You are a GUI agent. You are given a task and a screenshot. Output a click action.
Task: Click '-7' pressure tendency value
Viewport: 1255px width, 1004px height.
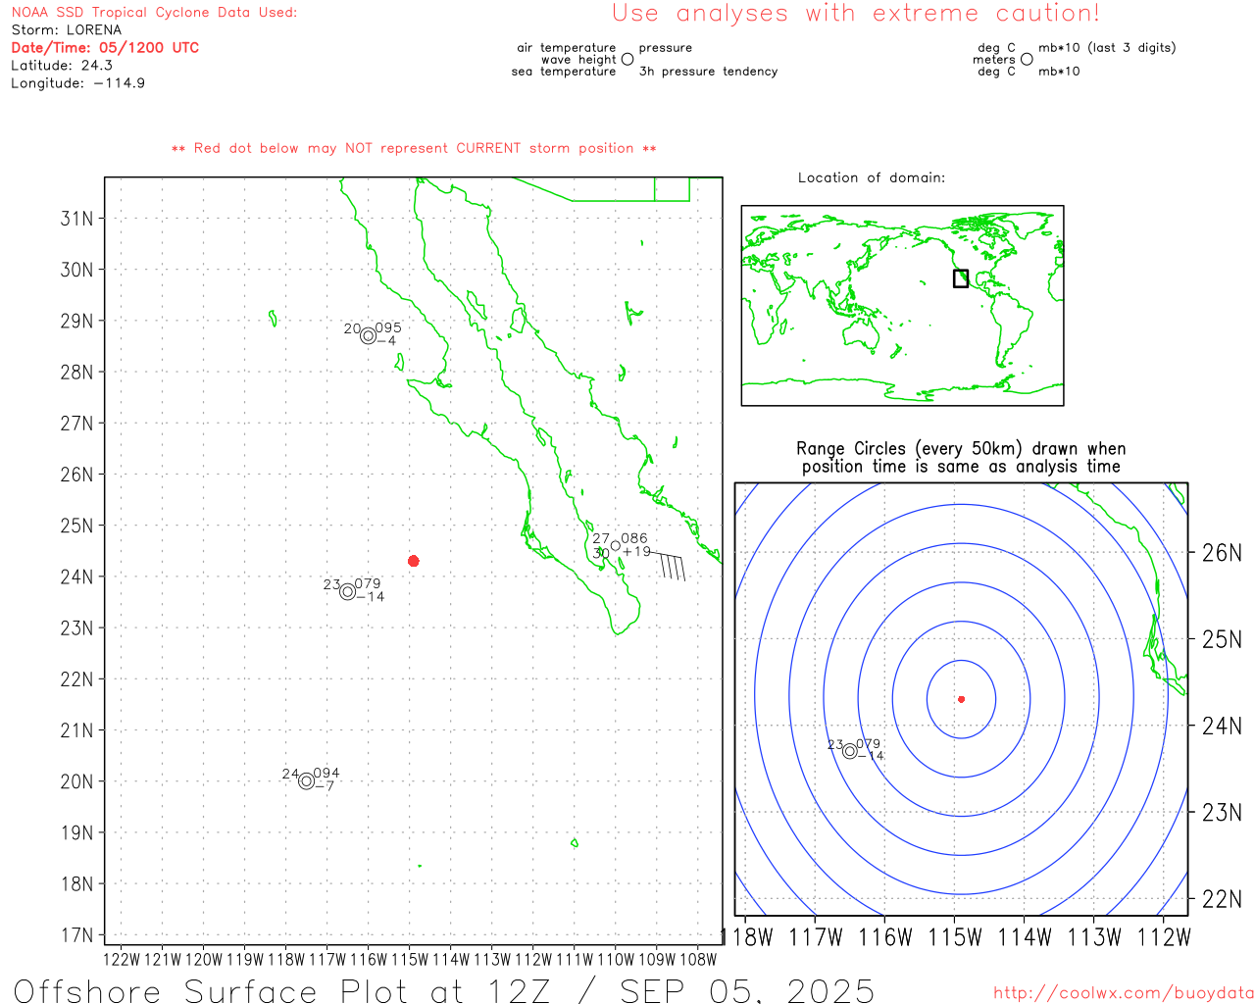[325, 786]
